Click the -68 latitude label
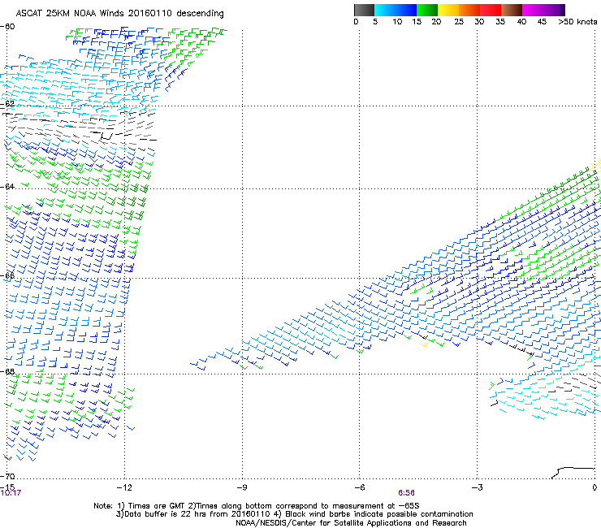Viewport: 601px width, 528px height. [x=7, y=371]
